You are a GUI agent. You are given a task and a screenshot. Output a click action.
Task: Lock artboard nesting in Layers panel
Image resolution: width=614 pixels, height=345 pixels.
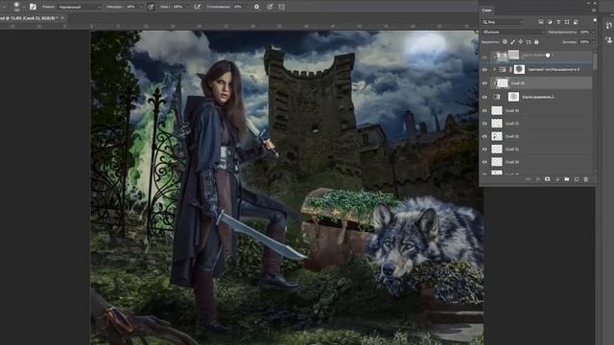[x=529, y=42]
